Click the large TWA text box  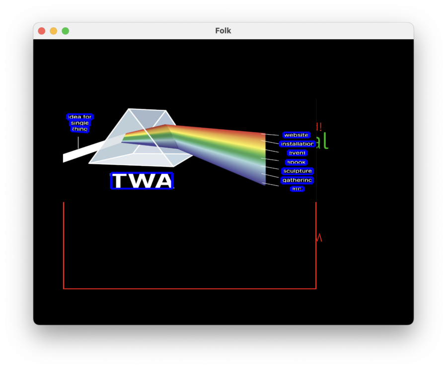(x=142, y=181)
